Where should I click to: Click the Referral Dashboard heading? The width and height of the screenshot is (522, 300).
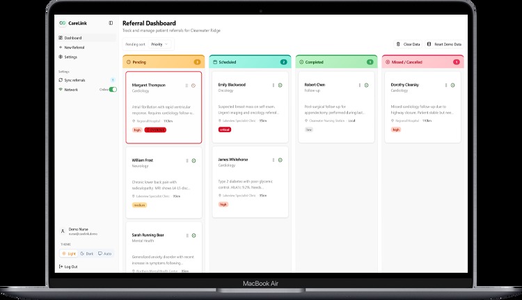149,23
